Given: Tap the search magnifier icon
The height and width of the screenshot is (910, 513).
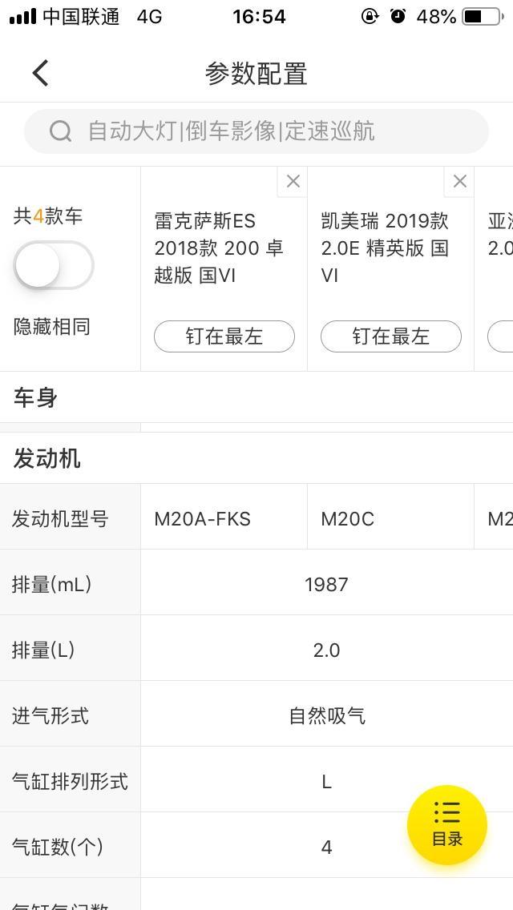Looking at the screenshot, I should coord(60,131).
